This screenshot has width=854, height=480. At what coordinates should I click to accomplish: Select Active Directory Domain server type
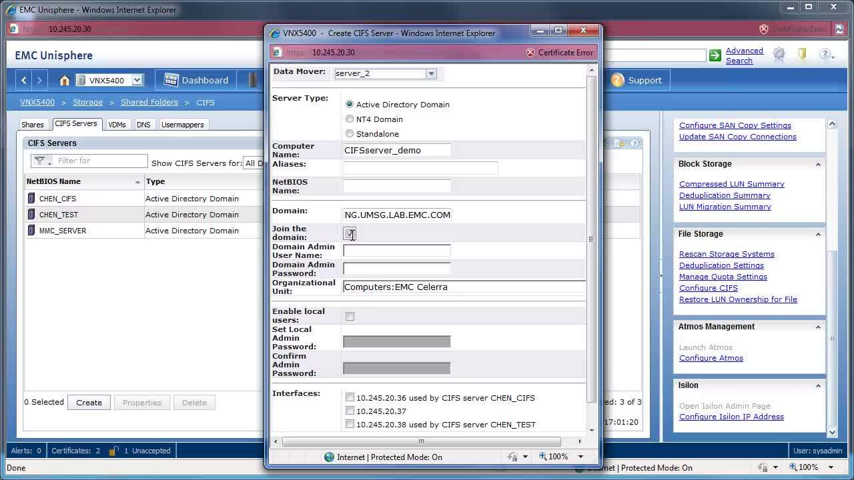[x=350, y=105]
